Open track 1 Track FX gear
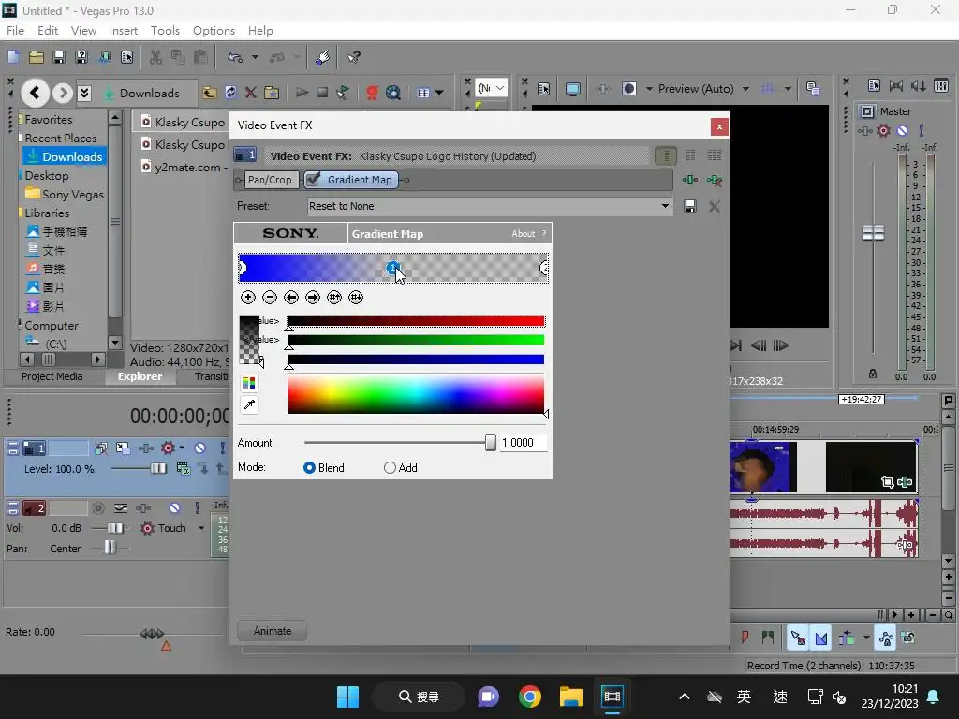 point(168,448)
